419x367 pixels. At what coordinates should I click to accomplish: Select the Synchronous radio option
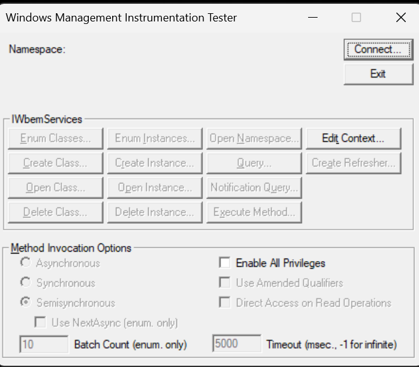(x=26, y=283)
